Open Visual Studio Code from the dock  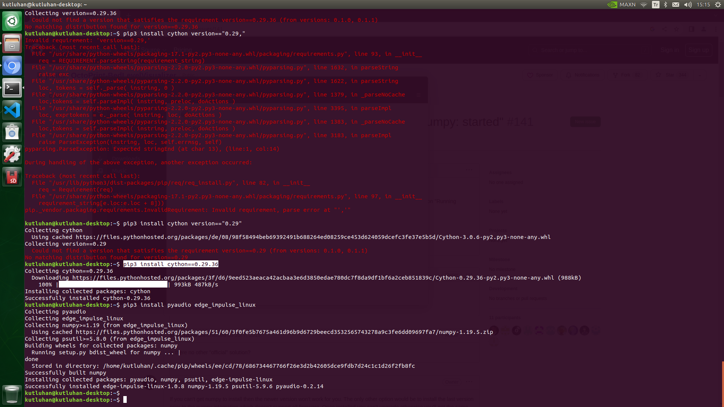pyautogui.click(x=12, y=110)
